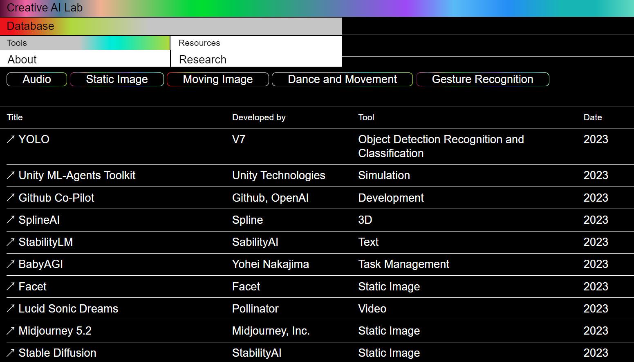Click the arrow icon beside Midjourney 5.2

tap(11, 331)
